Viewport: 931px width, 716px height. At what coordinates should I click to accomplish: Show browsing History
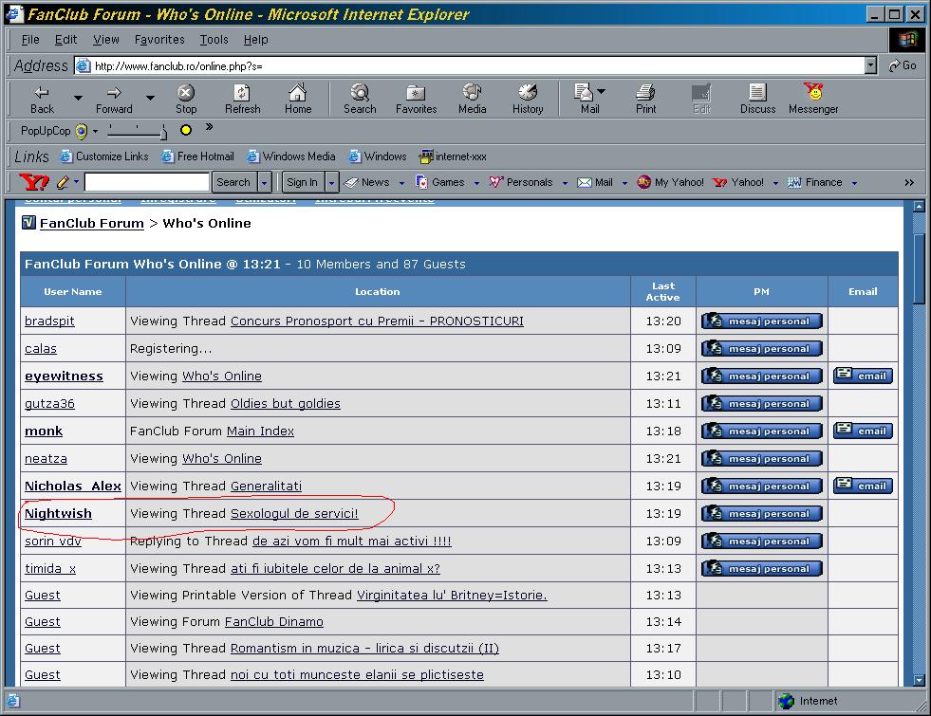pos(528,99)
